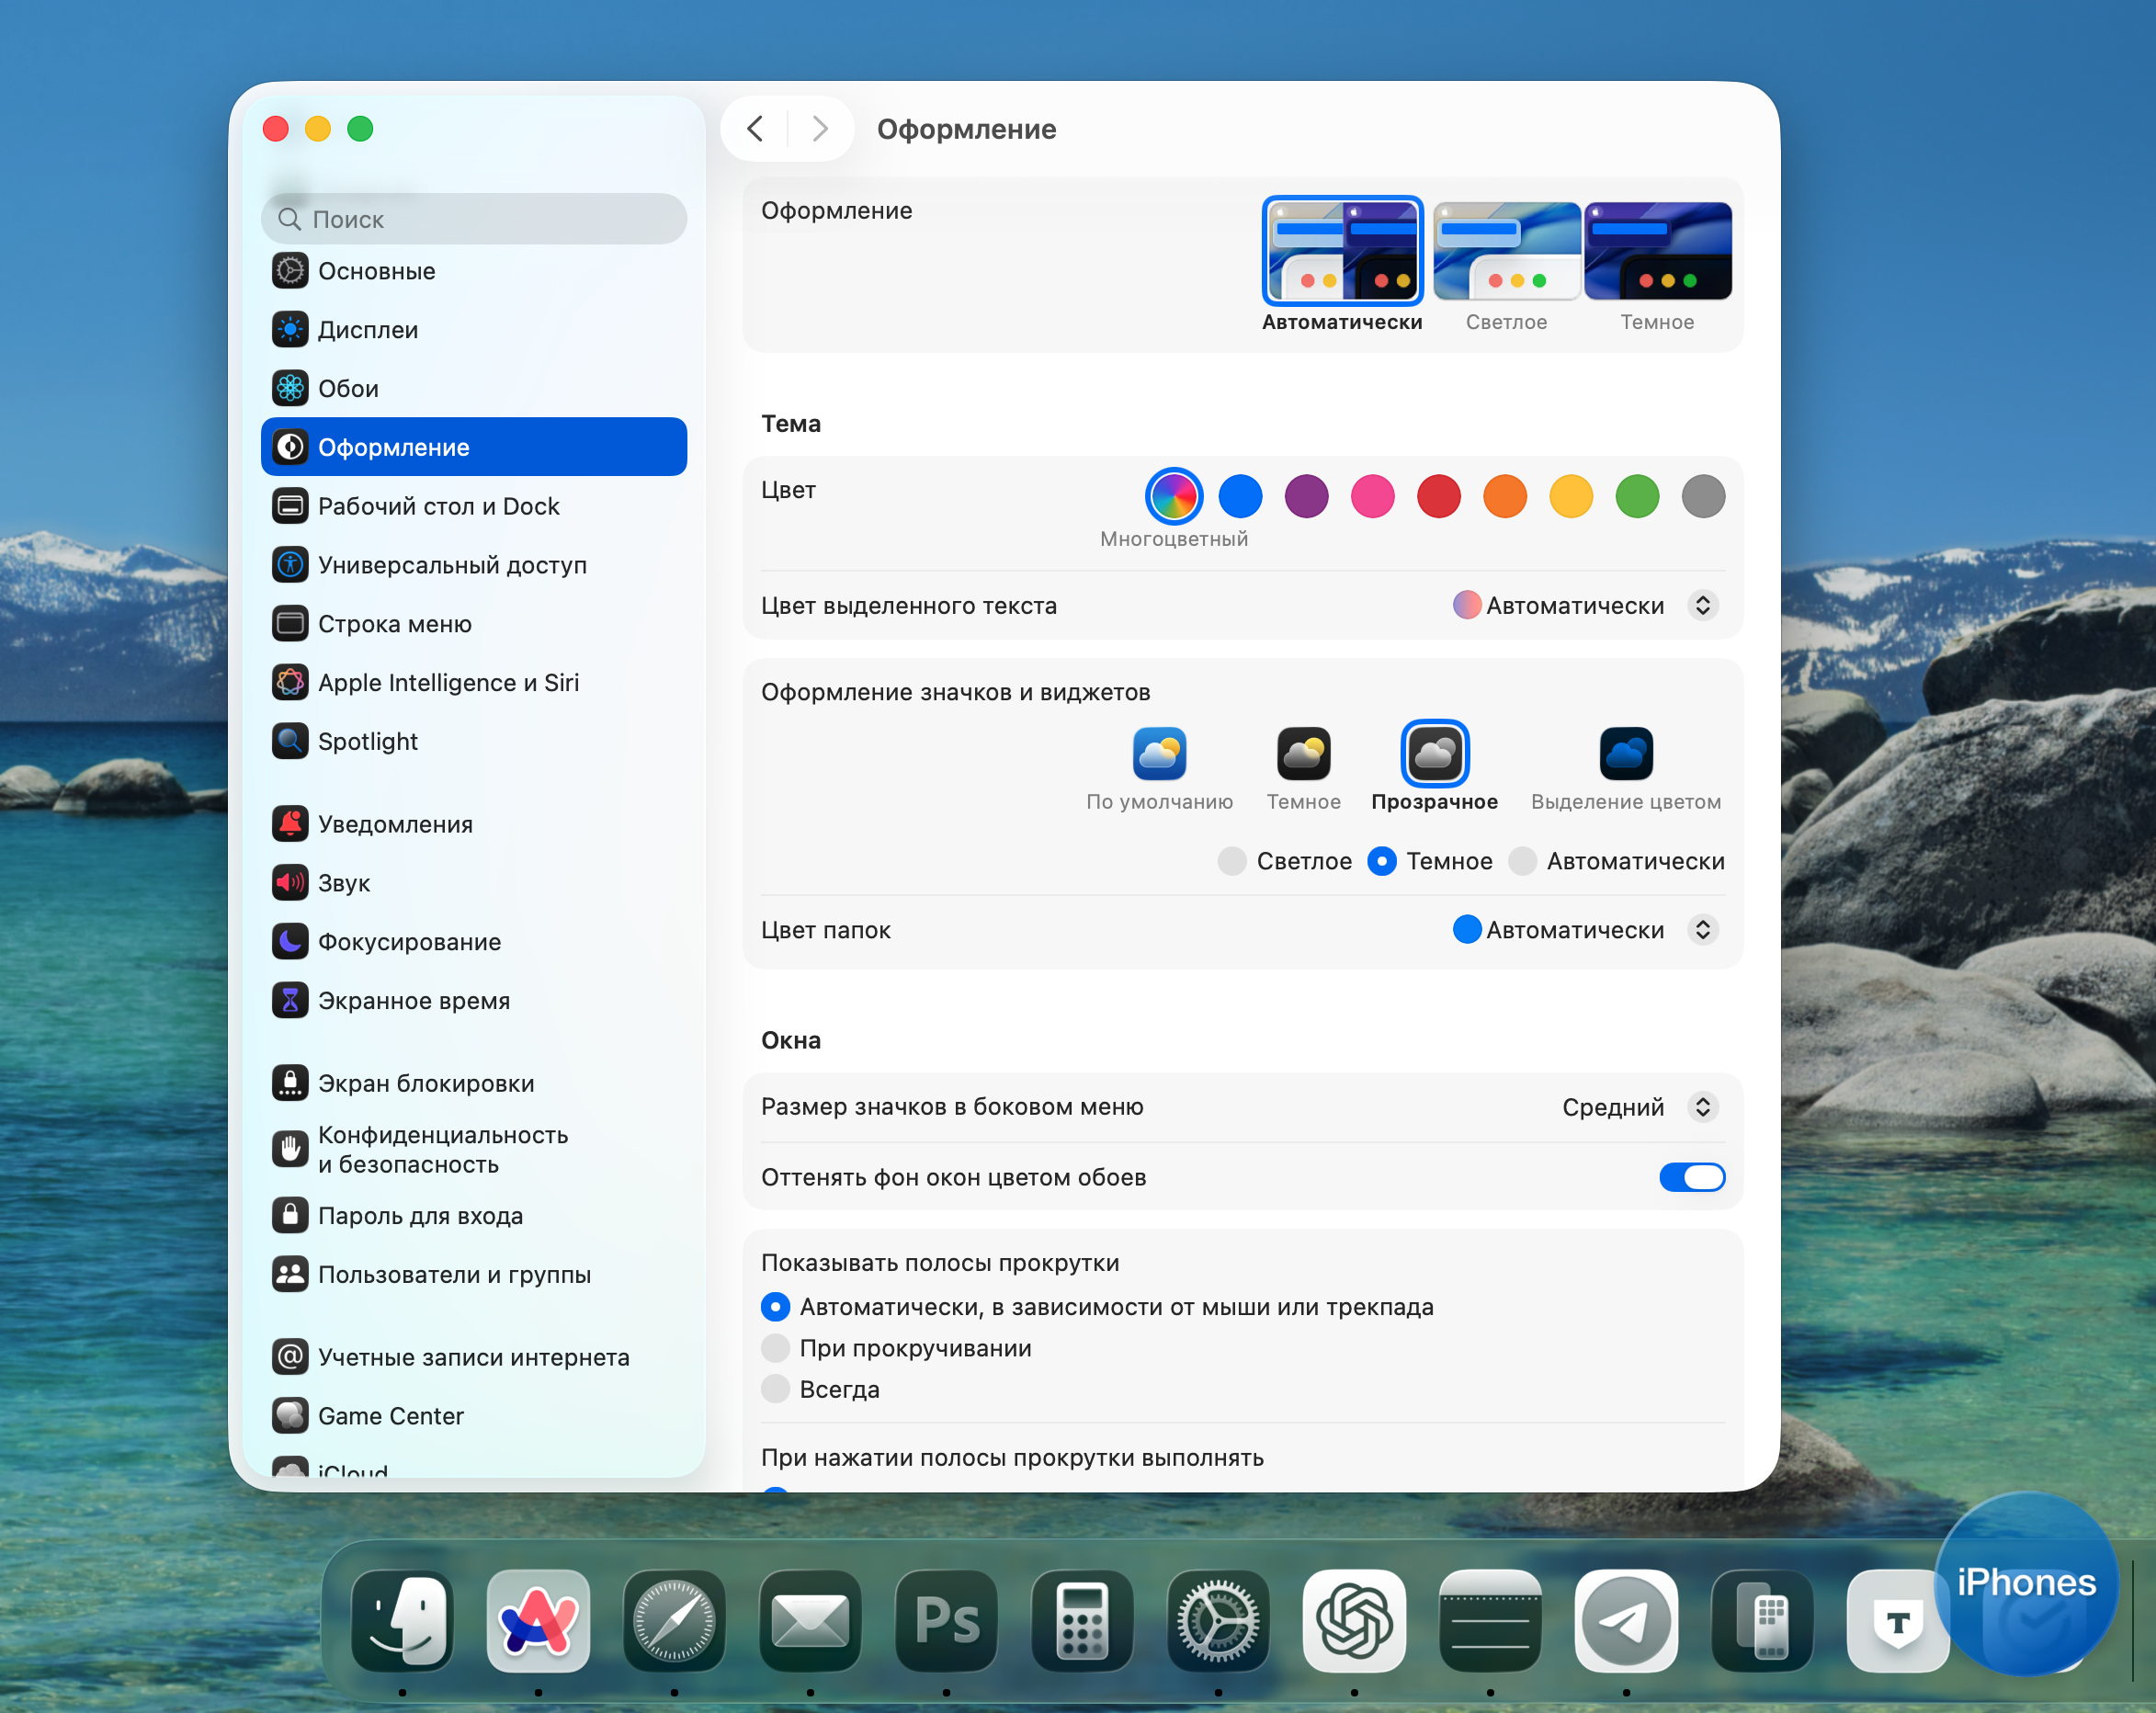Go to the Уведомления section
The image size is (2156, 1713).
coord(395,824)
